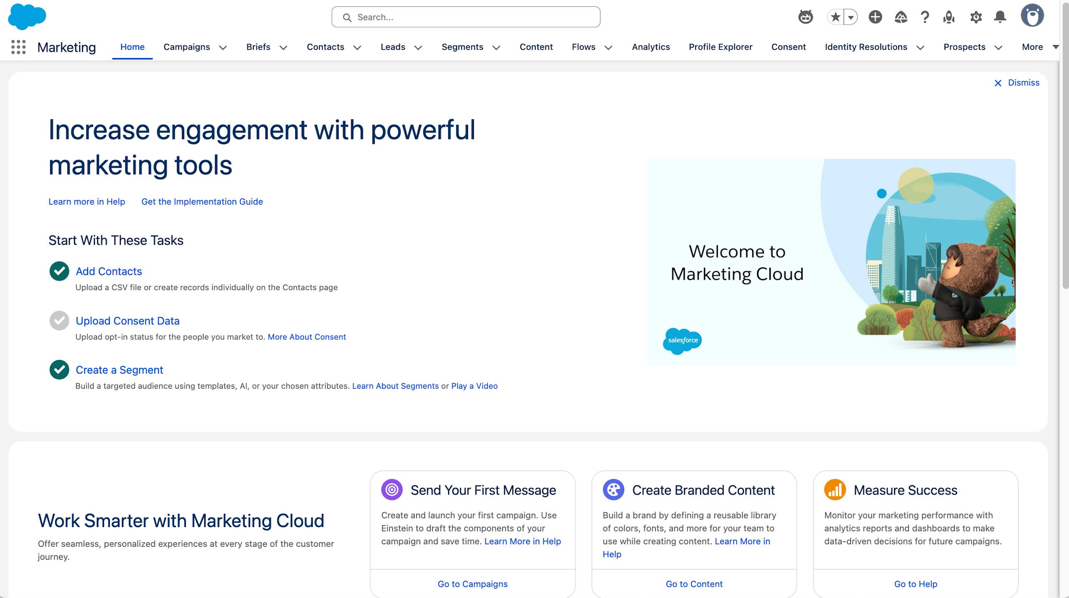
Task: Click the Create a Segment checkmark
Action: pos(59,370)
